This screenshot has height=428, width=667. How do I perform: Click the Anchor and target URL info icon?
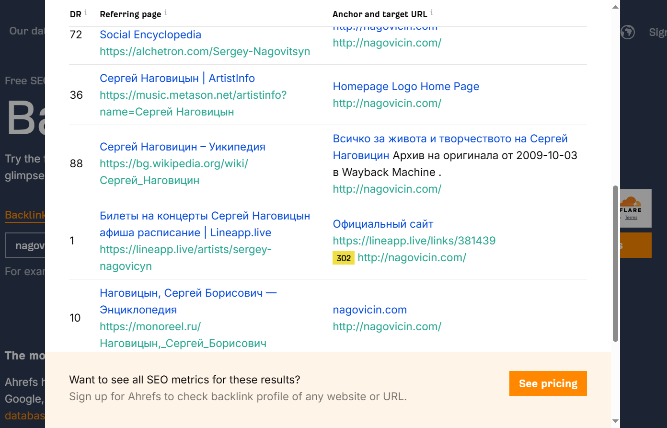coord(431,12)
